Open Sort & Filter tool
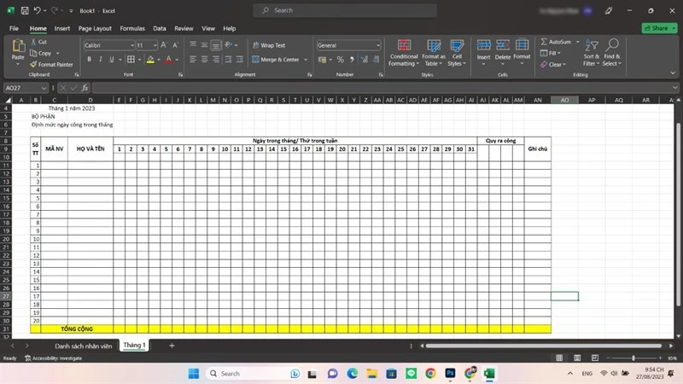Viewport: 683px width, 384px height. click(x=591, y=53)
